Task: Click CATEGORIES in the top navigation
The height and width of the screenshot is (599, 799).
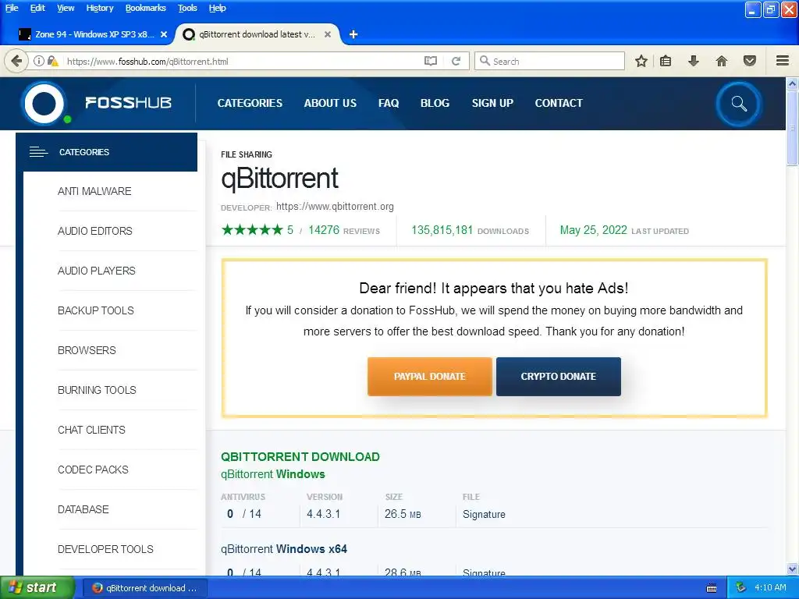Action: click(x=250, y=103)
